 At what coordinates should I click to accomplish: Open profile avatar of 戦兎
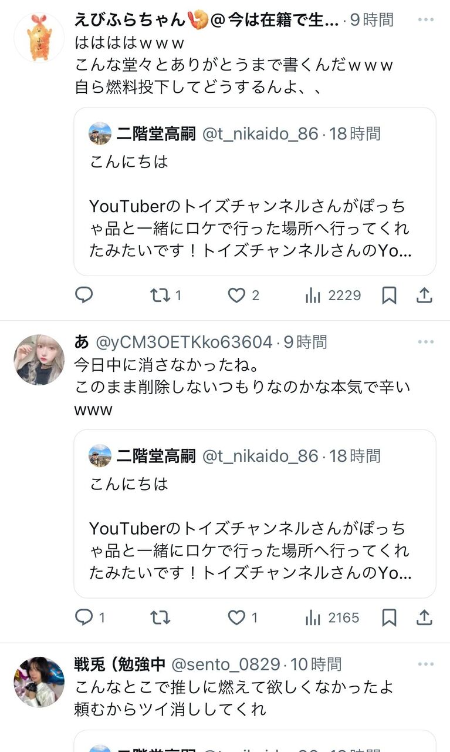[x=39, y=681]
